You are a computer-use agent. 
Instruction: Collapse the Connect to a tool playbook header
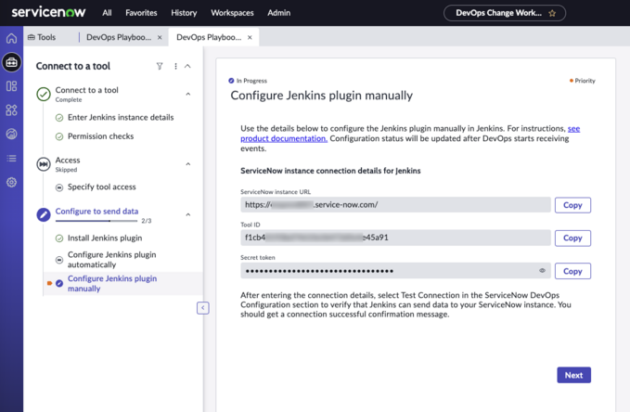(187, 66)
